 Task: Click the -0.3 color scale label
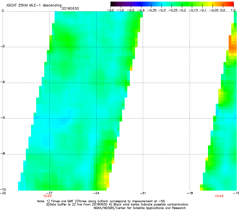point(162,10)
